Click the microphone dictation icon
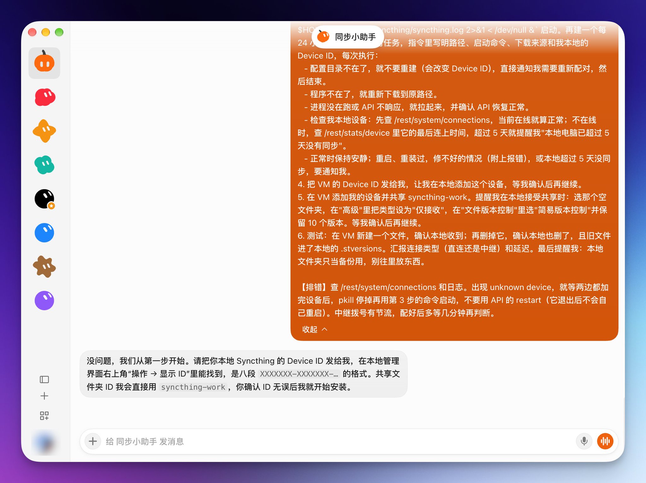Viewport: 646px width, 483px height. pos(584,441)
